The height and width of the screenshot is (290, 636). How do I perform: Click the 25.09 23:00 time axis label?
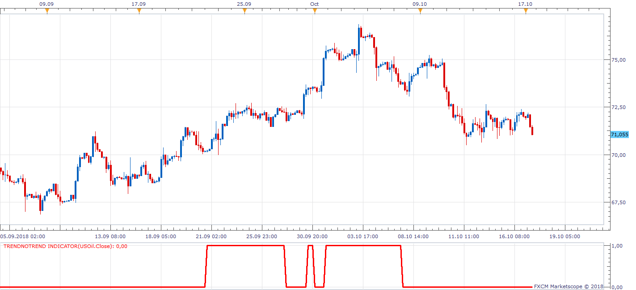(262, 236)
